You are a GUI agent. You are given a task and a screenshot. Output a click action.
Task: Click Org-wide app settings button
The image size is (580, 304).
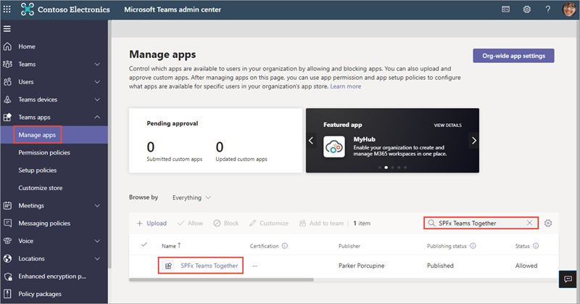513,56
